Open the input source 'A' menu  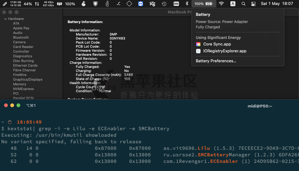pyautogui.click(x=233, y=4)
